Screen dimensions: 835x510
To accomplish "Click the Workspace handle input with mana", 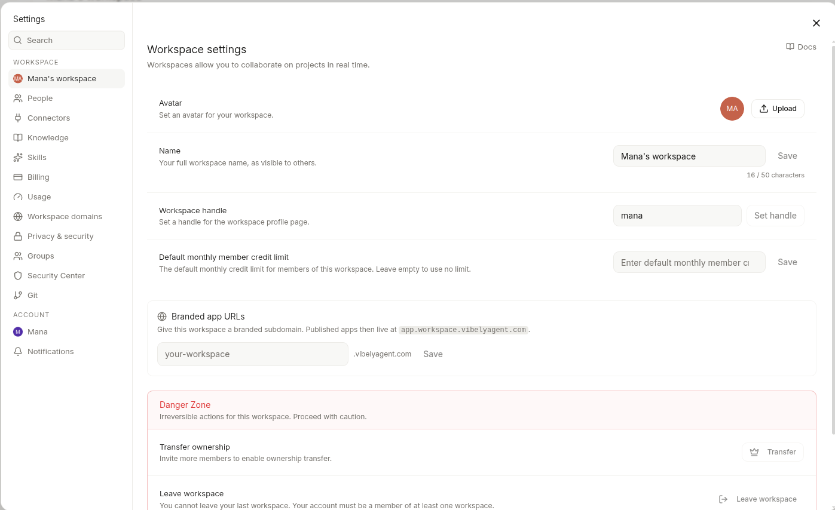I will click(677, 216).
